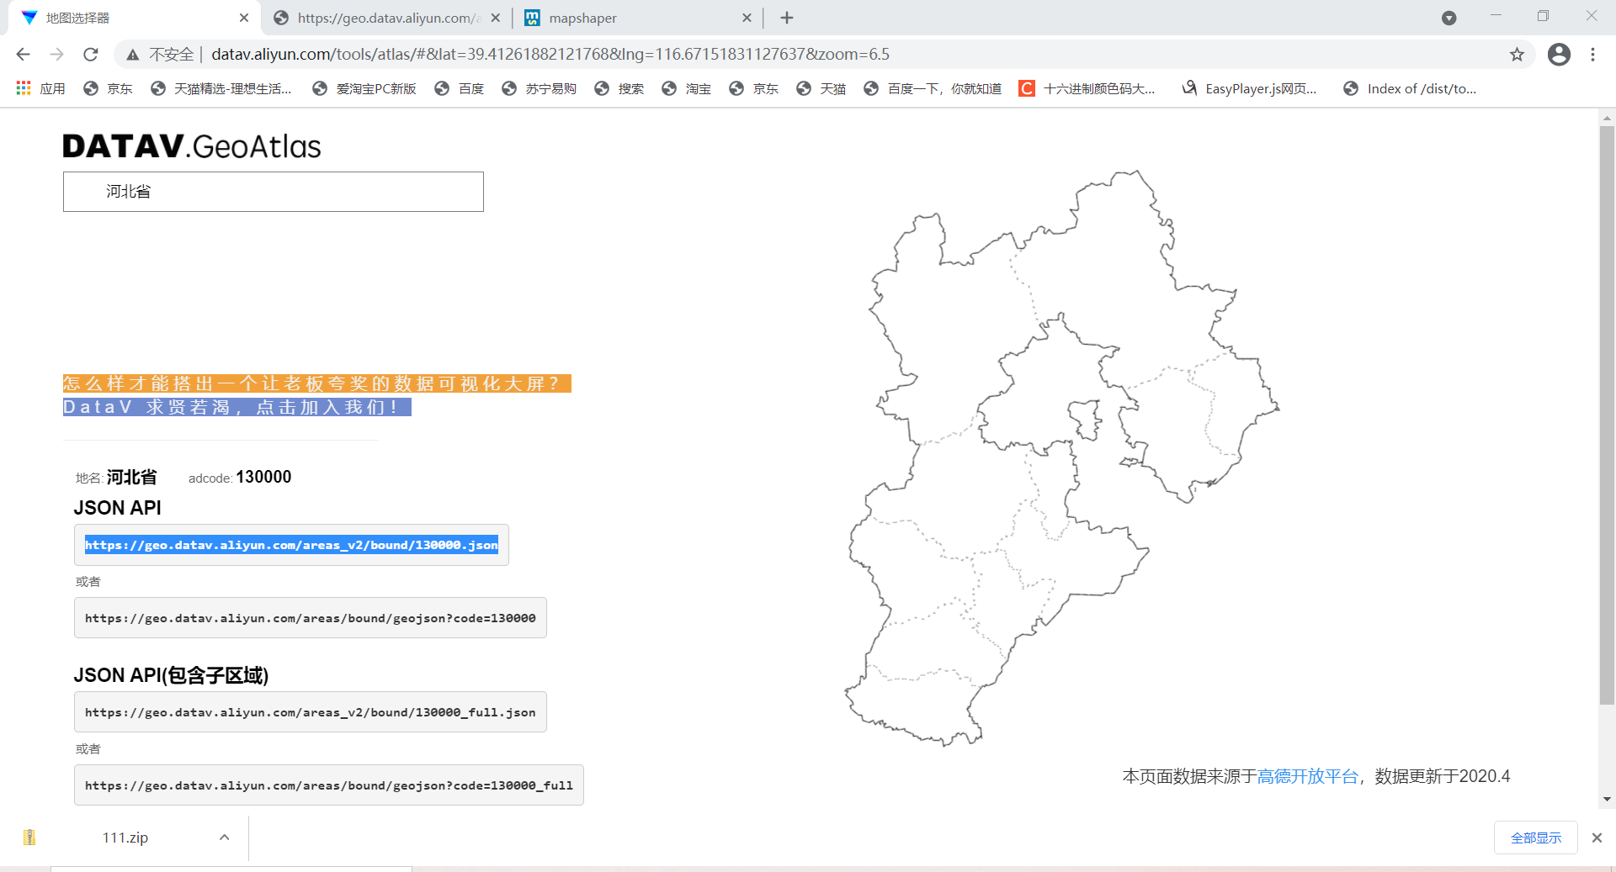Click the orange 数据可视化大屏 banner
Viewport: 1616px width, 872px height.
click(317, 383)
